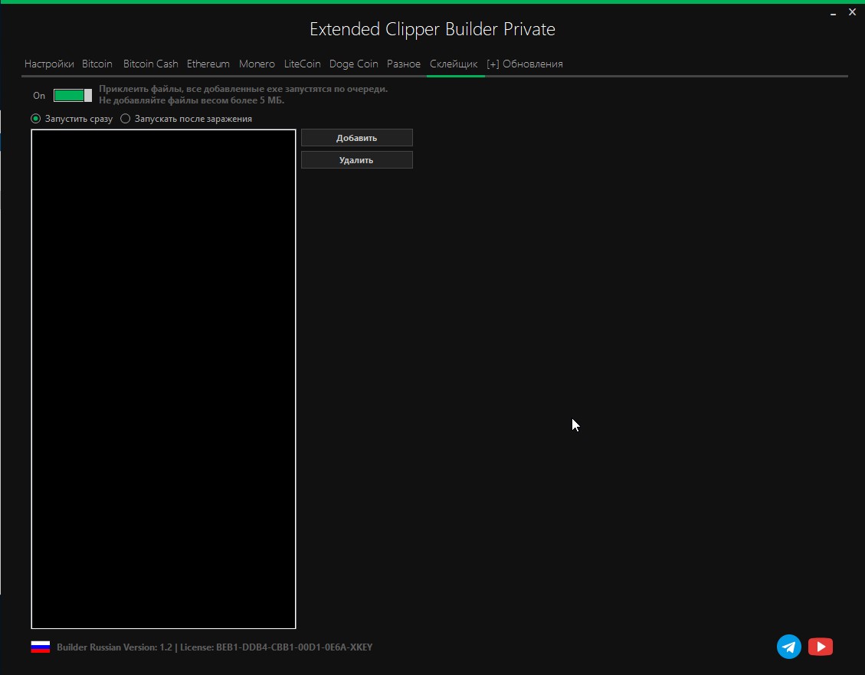Click the 'Builder Russian Version: 1.2' text

coord(114,647)
